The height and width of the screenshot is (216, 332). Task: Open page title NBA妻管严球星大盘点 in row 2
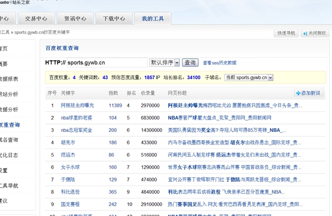[220, 117]
